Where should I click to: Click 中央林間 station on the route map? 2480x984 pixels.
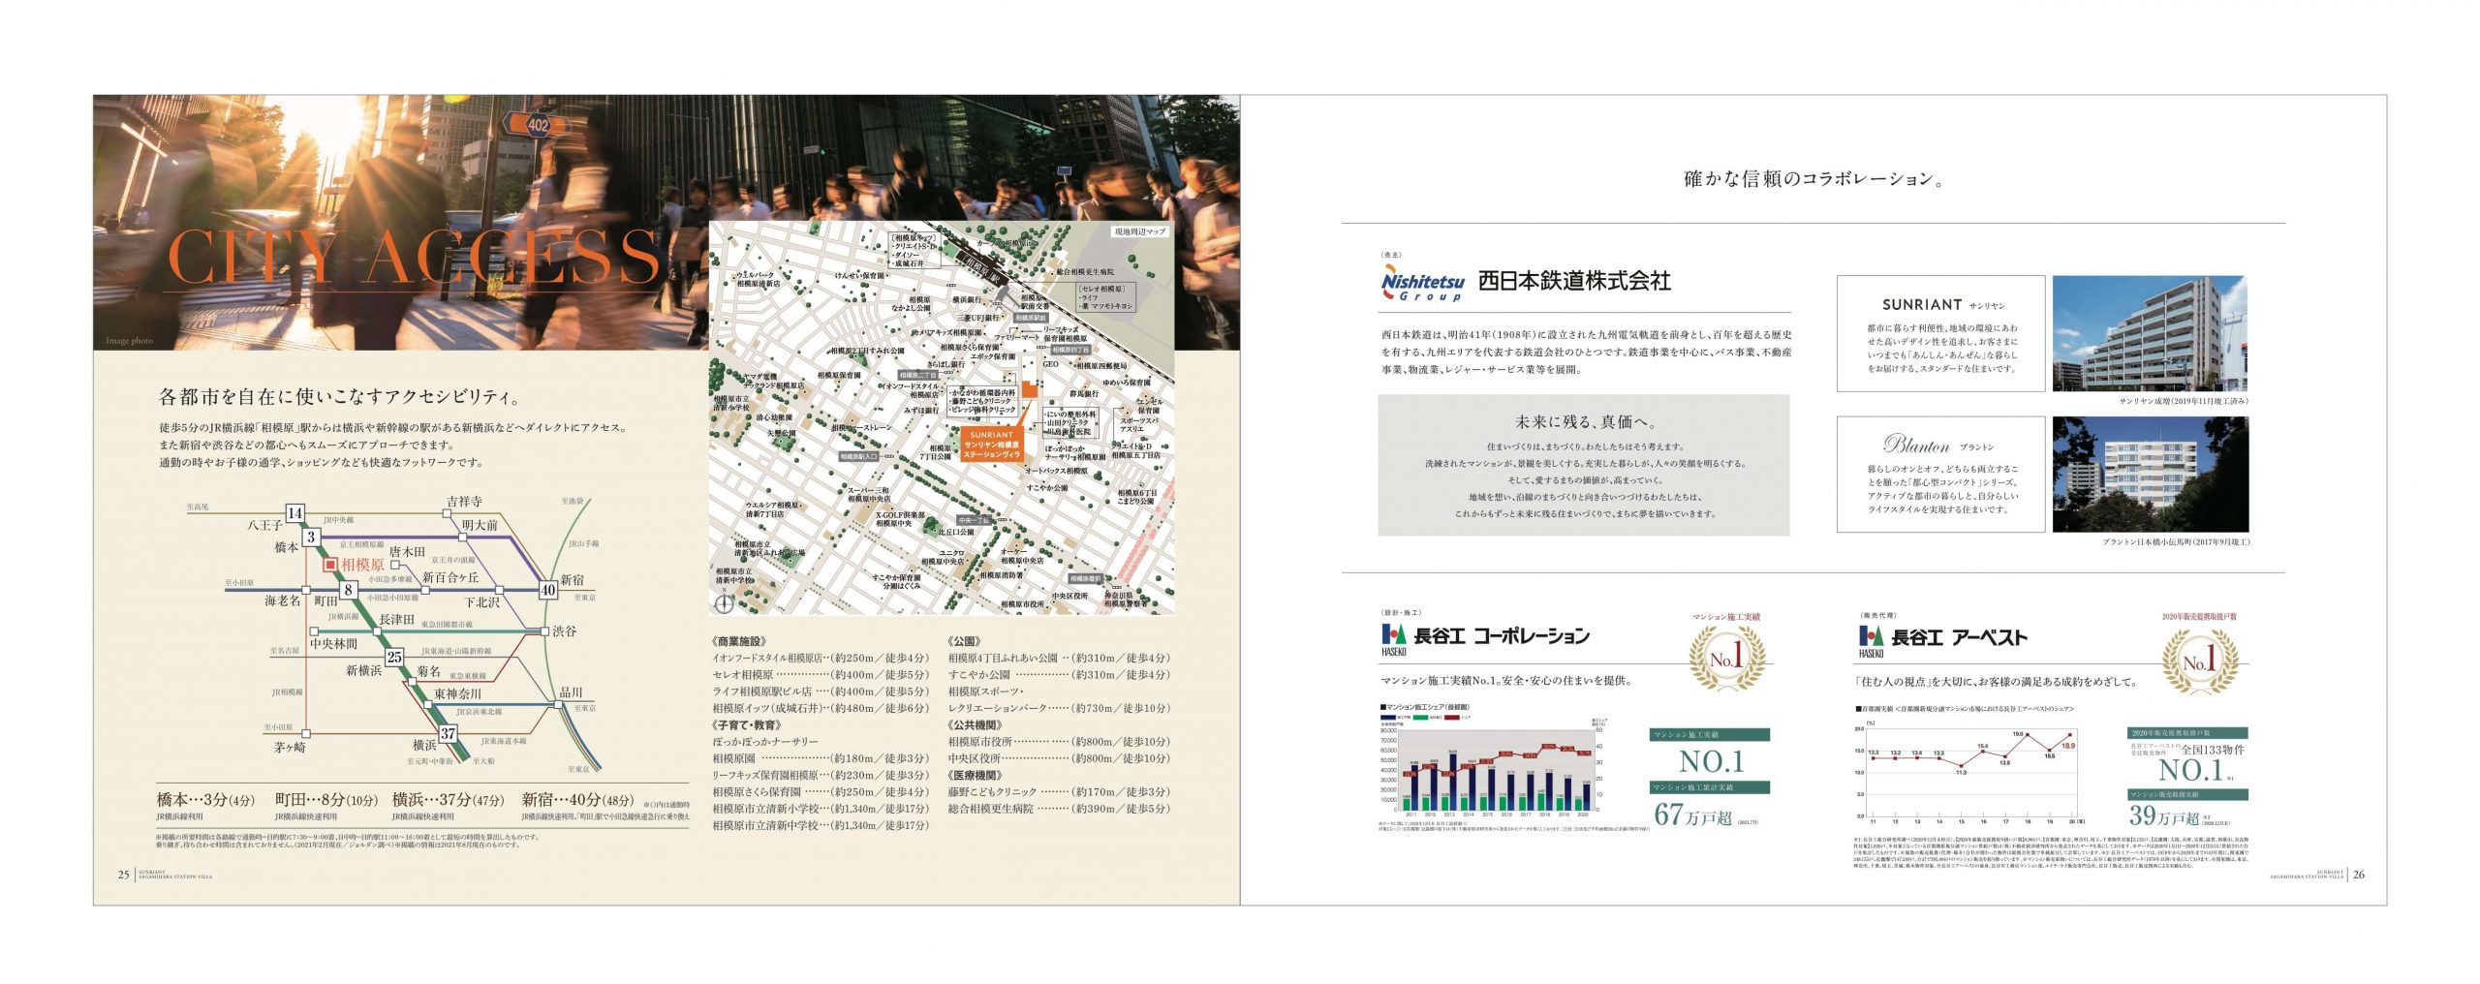[x=333, y=643]
